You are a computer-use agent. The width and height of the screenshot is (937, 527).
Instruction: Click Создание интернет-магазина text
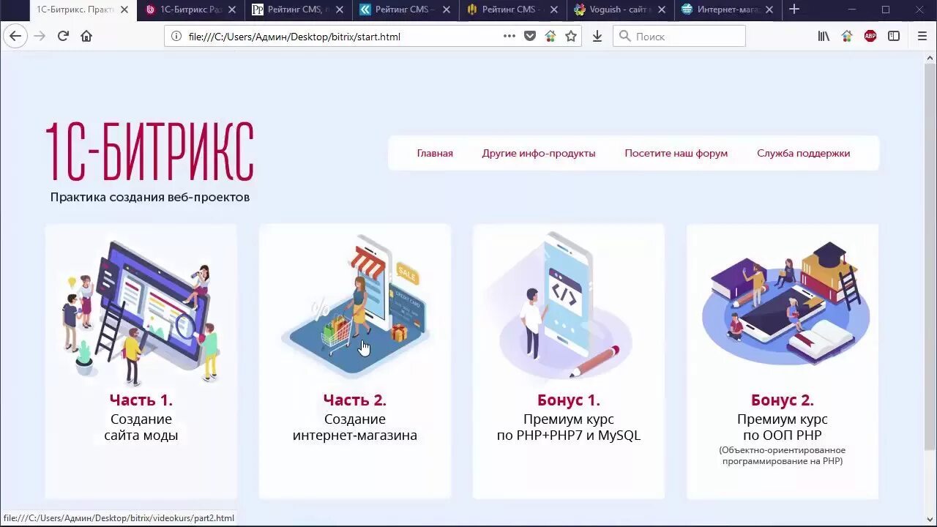click(x=355, y=427)
